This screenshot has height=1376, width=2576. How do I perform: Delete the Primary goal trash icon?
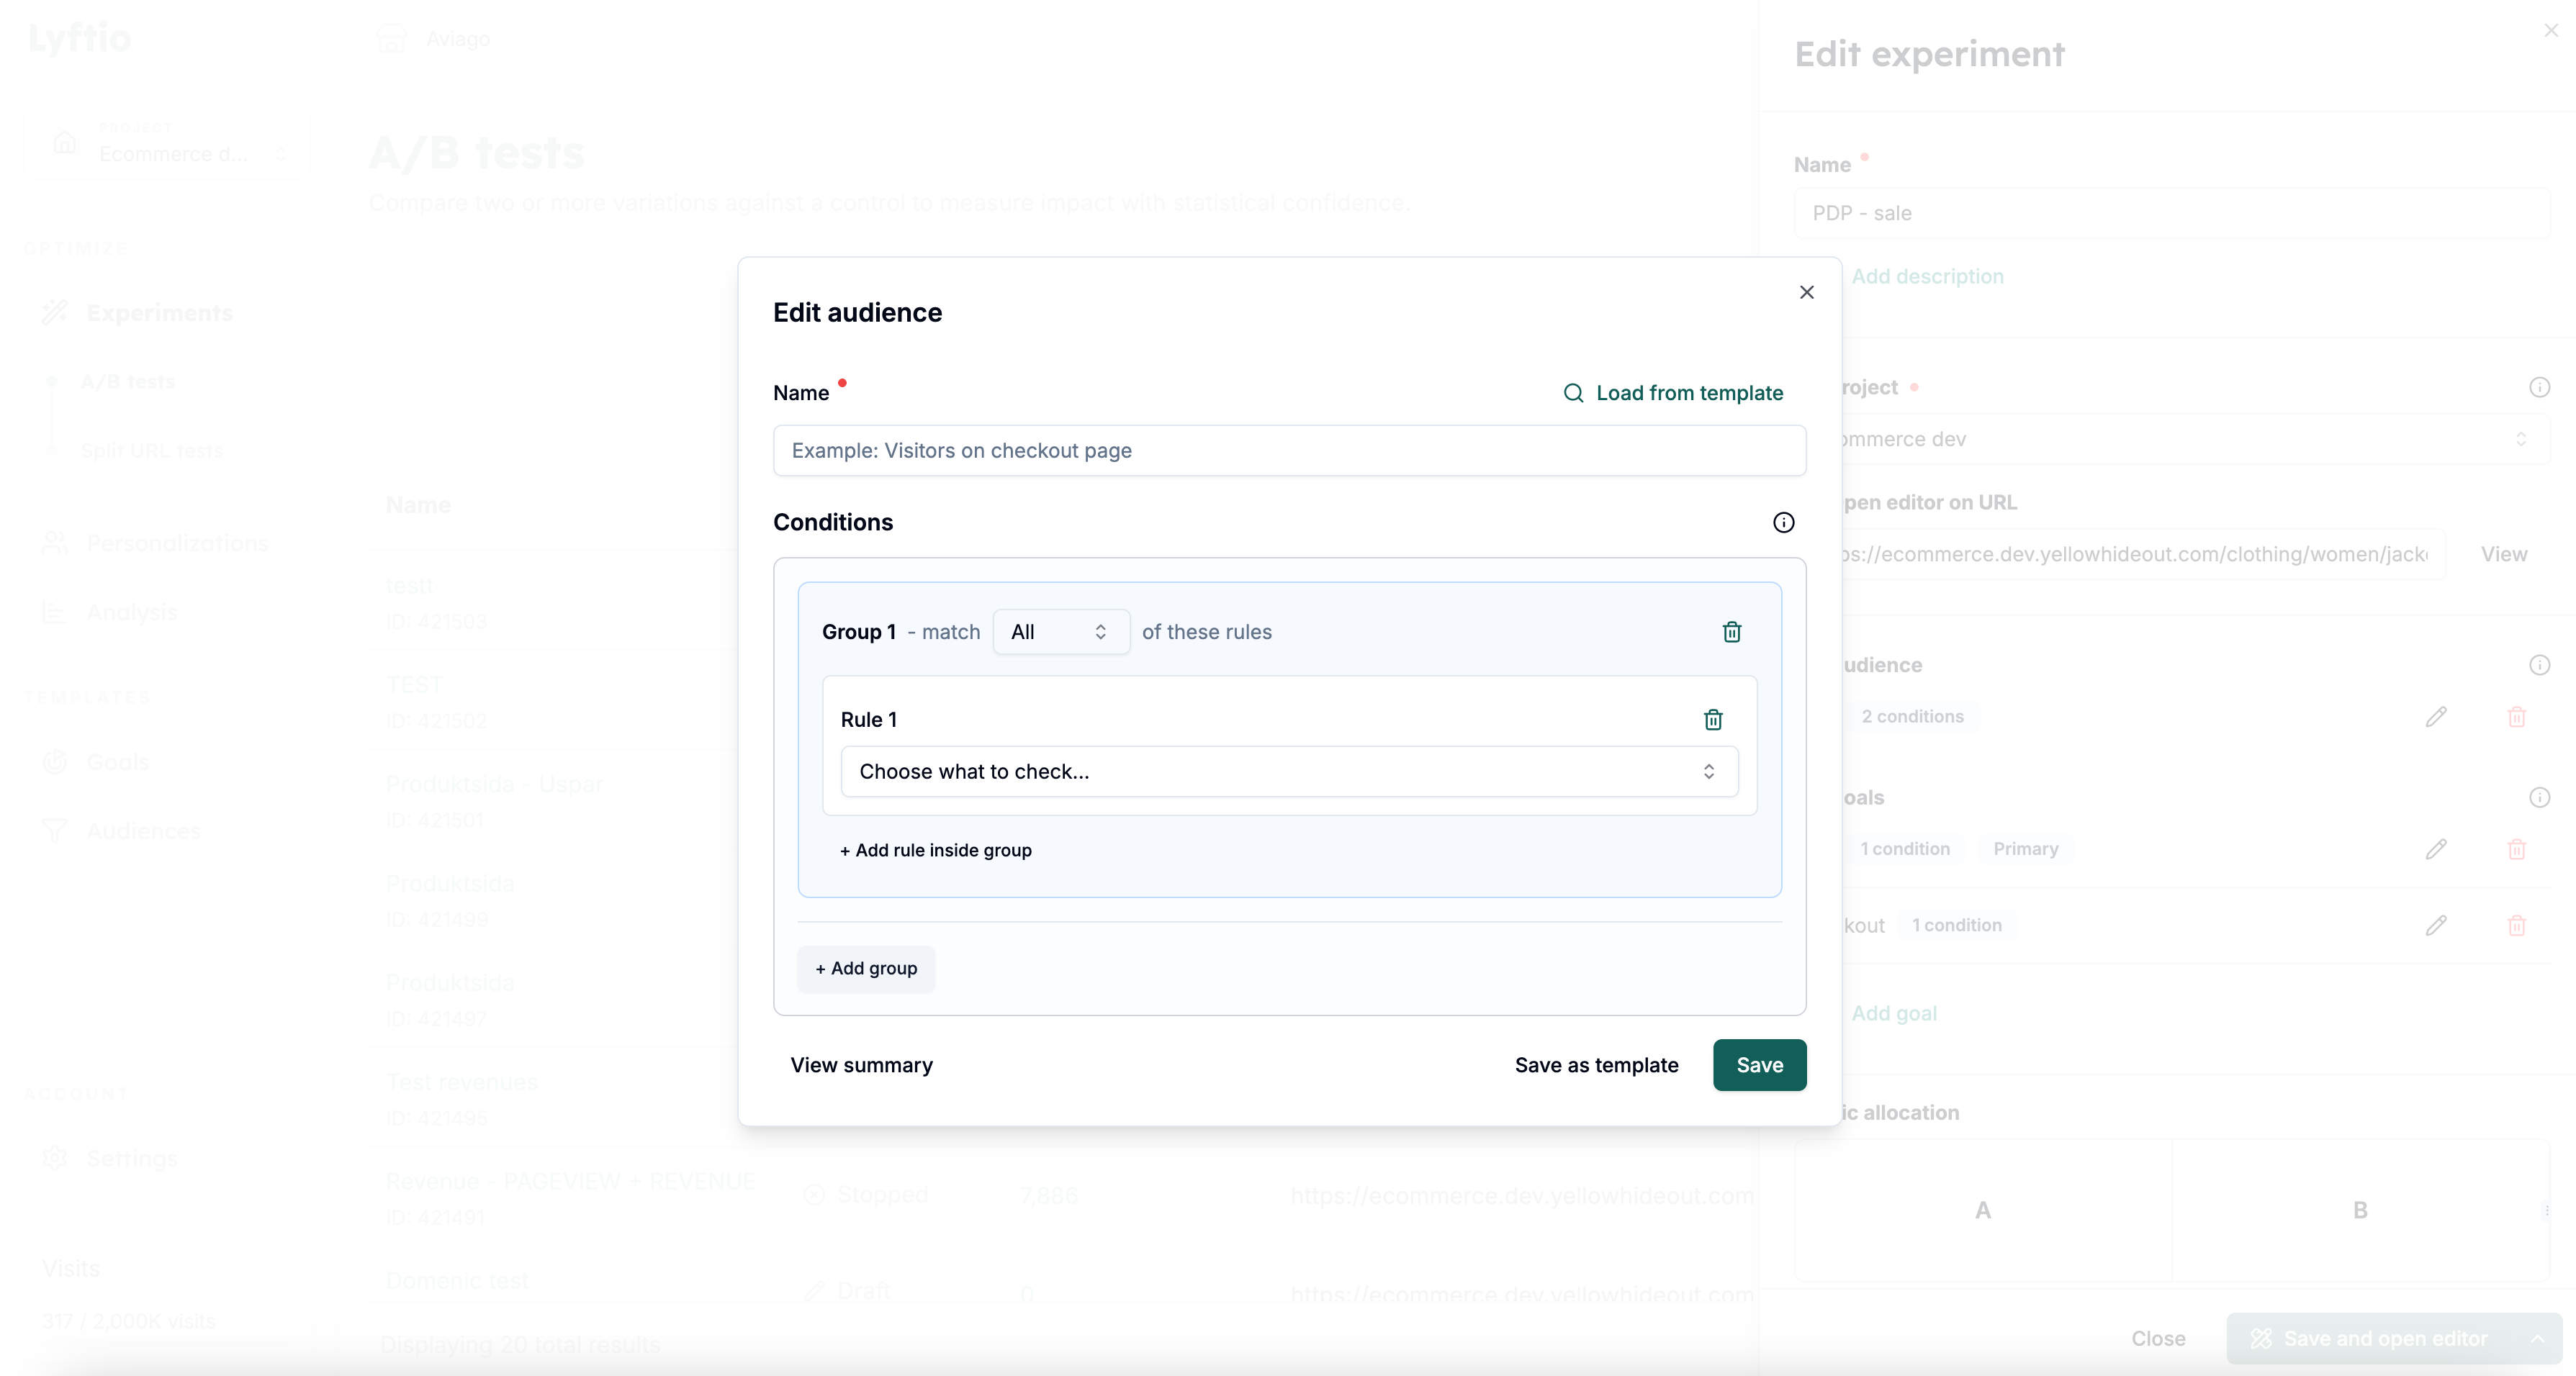(2517, 849)
